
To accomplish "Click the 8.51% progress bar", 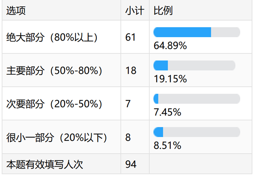I will (x=197, y=132).
